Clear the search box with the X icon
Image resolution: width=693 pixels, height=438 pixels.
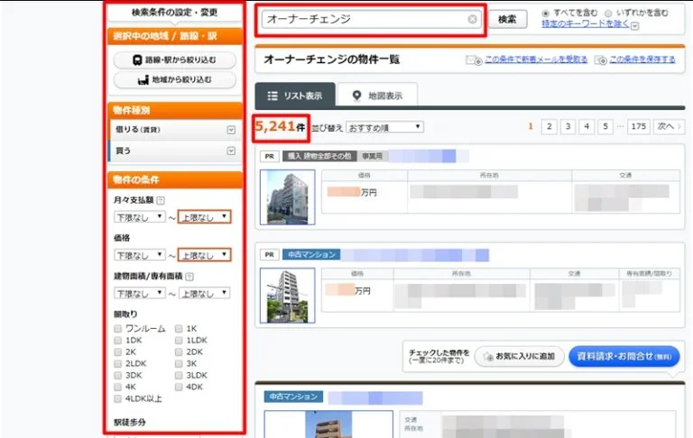click(x=472, y=19)
